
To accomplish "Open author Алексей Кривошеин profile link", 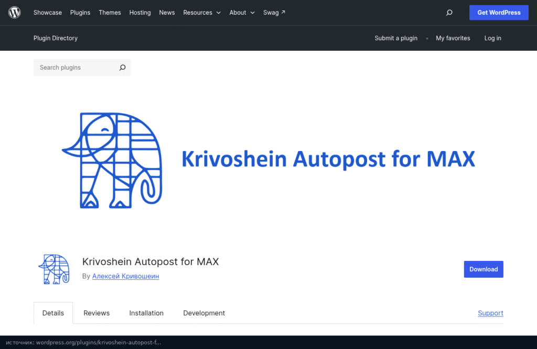I will pyautogui.click(x=125, y=276).
